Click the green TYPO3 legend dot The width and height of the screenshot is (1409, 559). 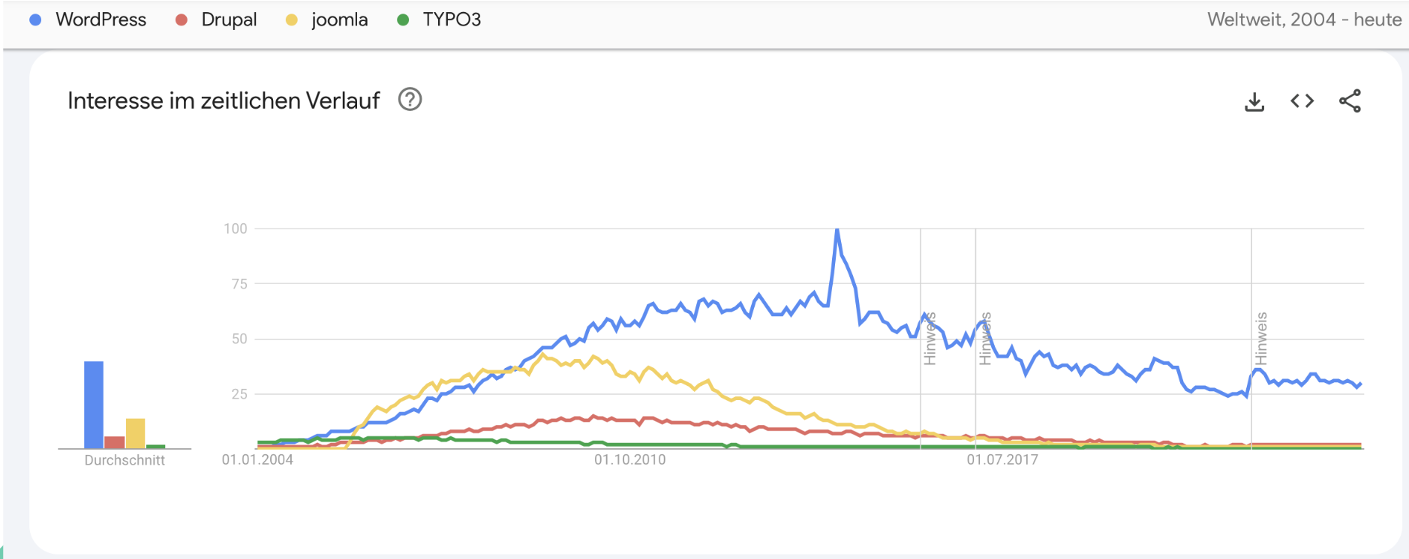[403, 20]
